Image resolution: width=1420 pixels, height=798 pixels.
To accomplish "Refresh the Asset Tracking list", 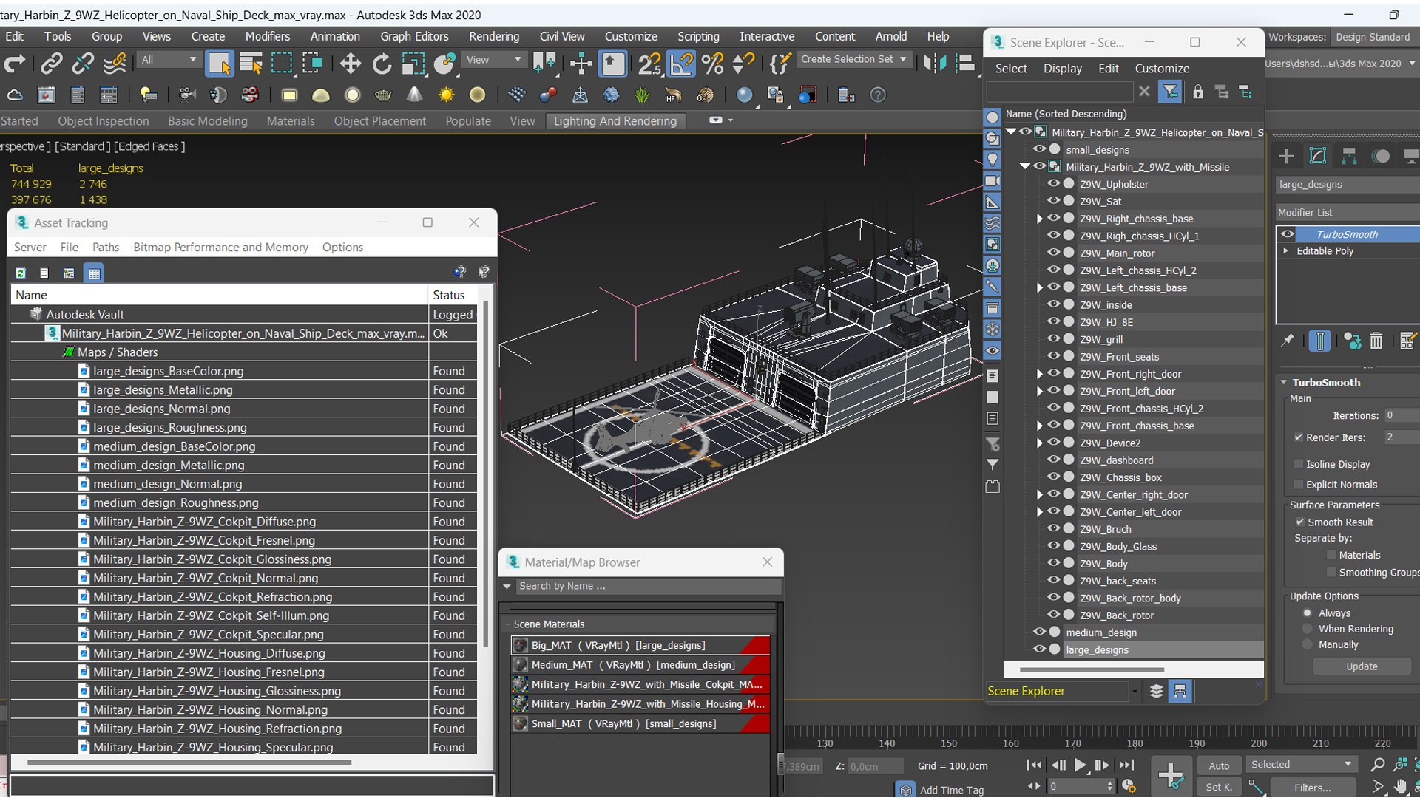I will pyautogui.click(x=21, y=273).
